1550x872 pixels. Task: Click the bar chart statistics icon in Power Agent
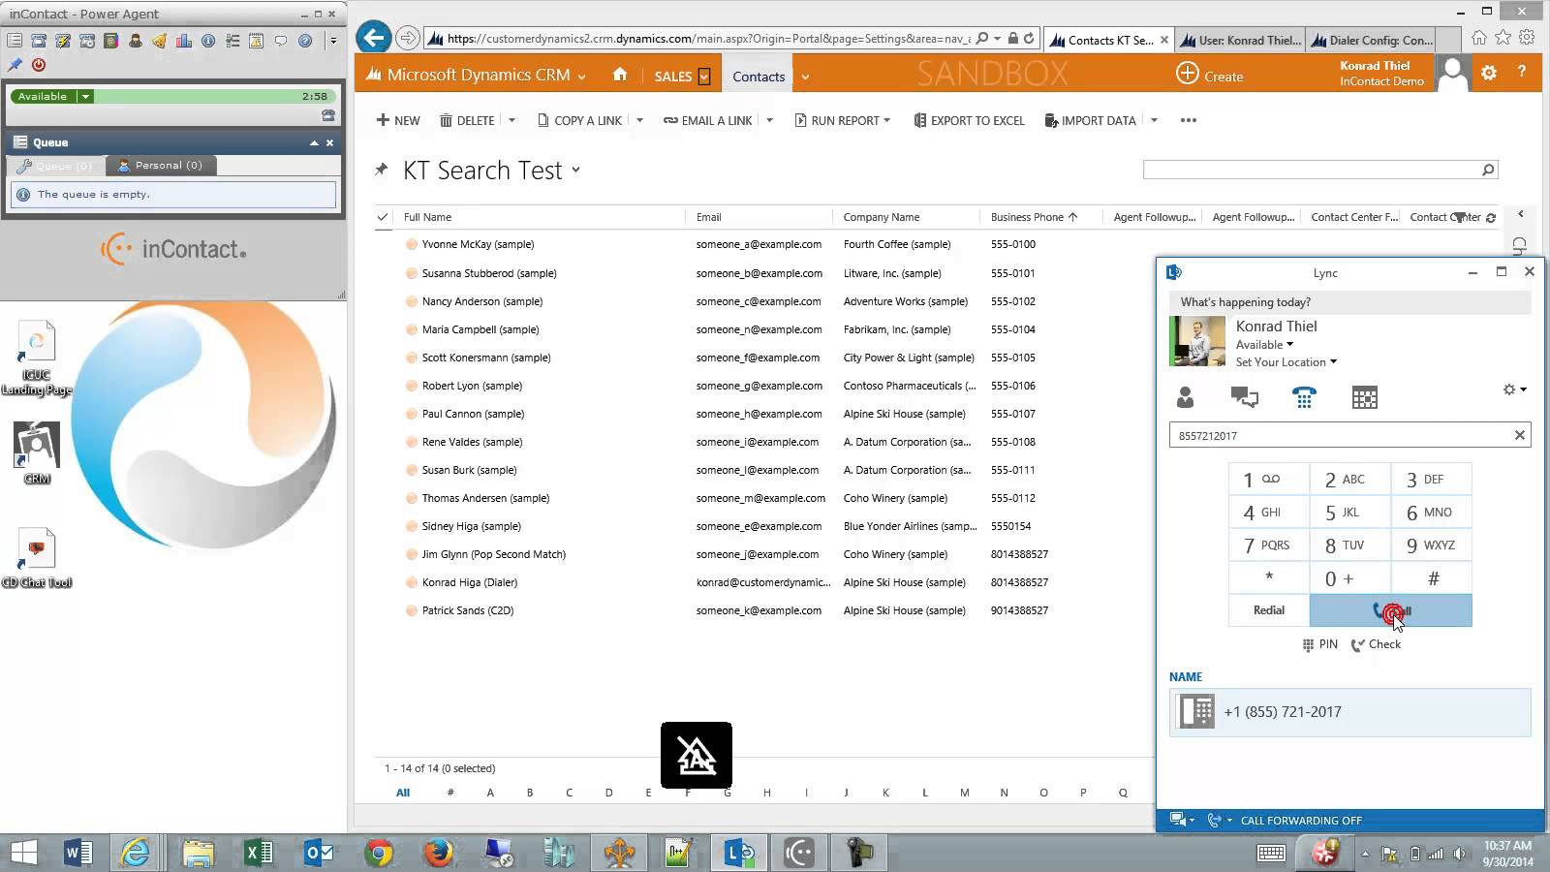click(184, 41)
